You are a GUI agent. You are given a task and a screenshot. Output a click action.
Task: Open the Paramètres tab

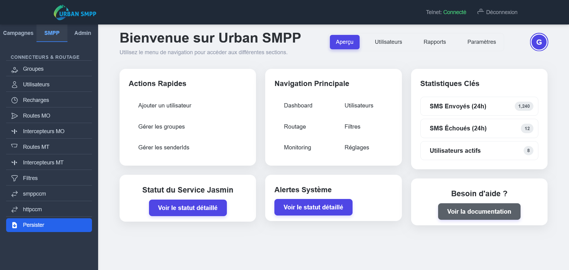[x=481, y=42]
